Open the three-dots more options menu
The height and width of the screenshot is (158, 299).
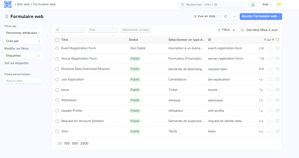pyautogui.click(x=234, y=16)
